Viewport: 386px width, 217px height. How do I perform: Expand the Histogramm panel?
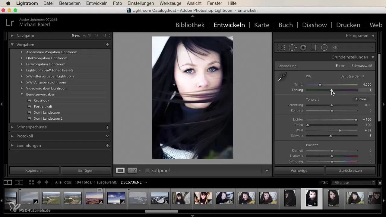click(373, 36)
